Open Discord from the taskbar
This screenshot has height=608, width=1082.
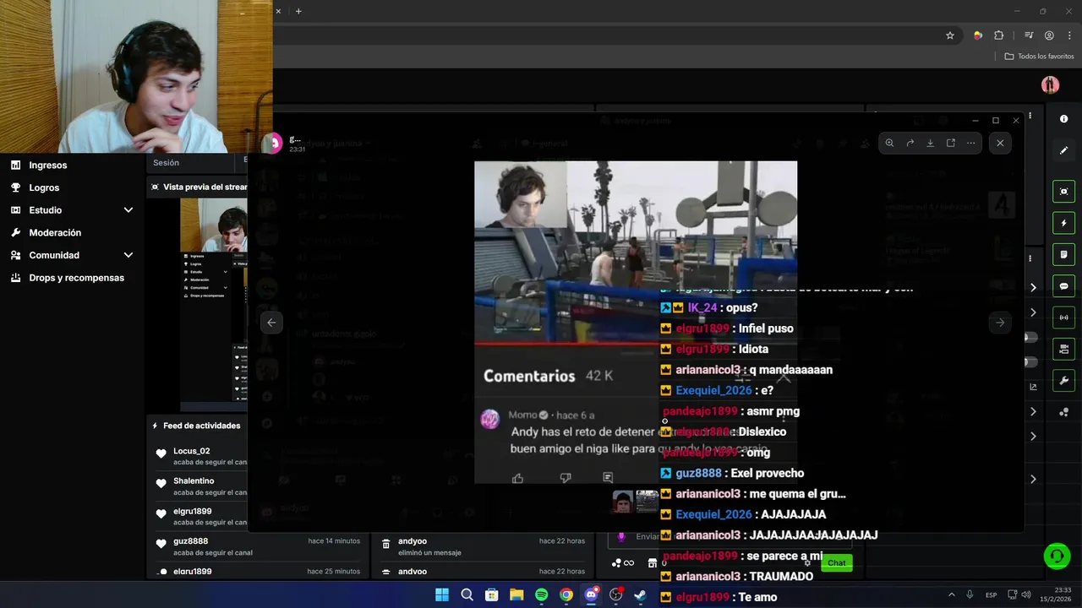591,594
